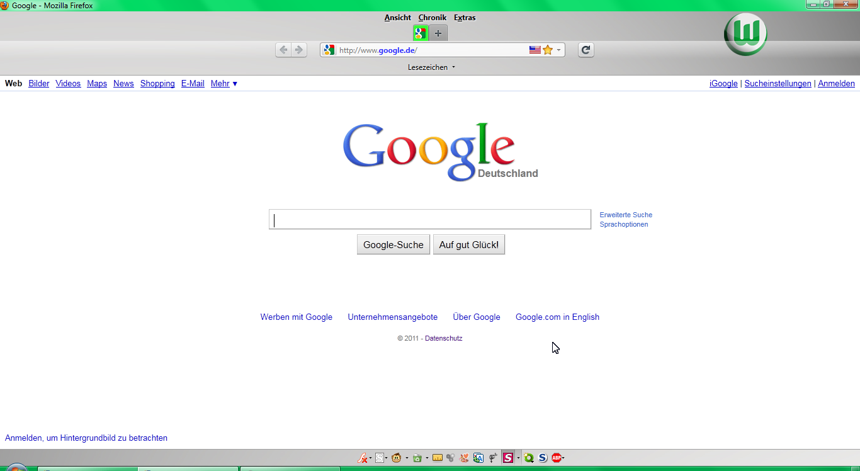Focus the Google search input field

coord(430,219)
